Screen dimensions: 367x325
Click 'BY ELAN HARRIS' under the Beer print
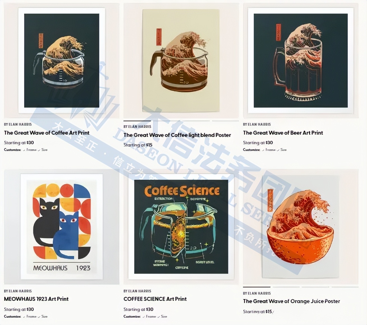pos(257,124)
